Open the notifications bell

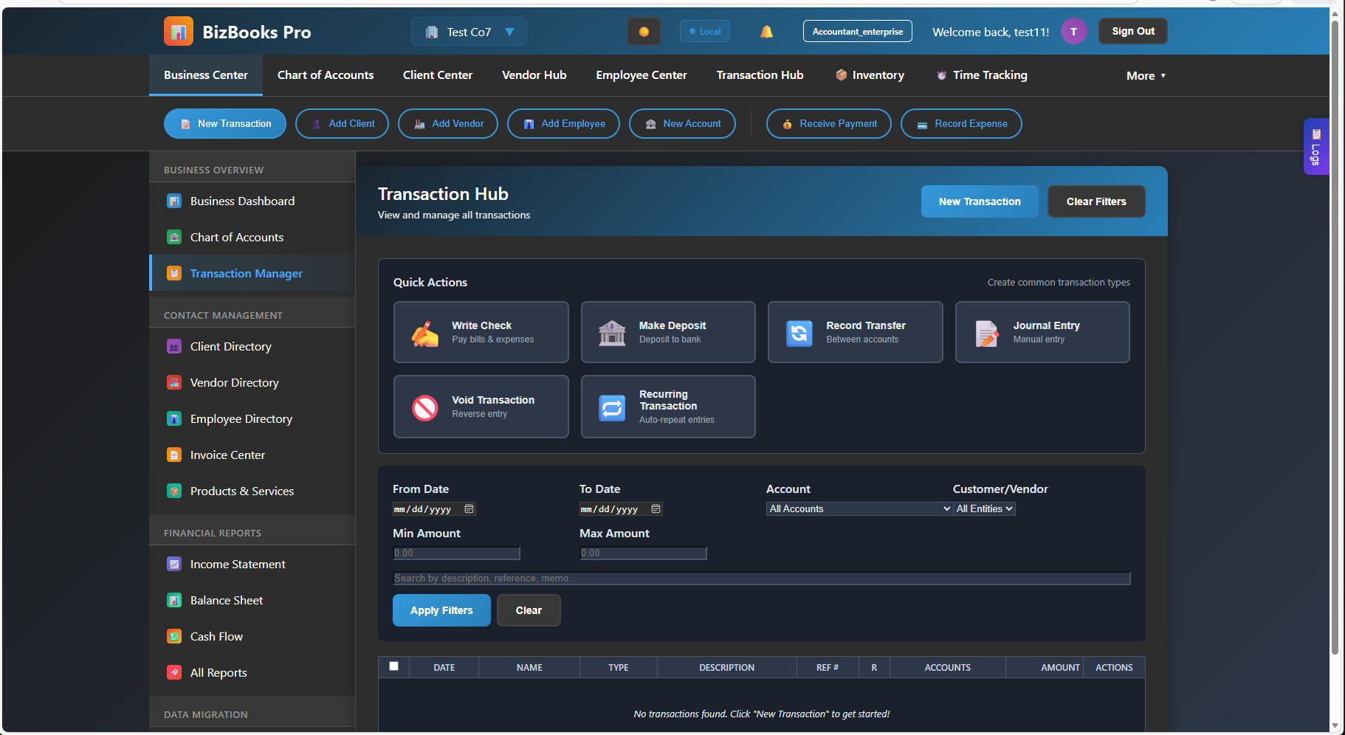pyautogui.click(x=766, y=32)
